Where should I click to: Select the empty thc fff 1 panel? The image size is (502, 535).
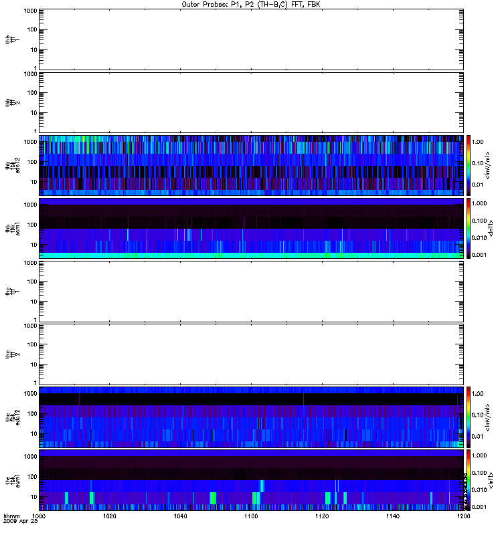coord(251,292)
